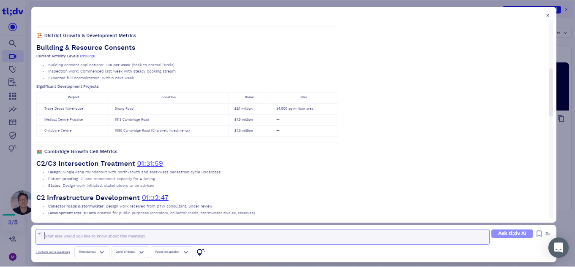Open the clips film icon in sidebar
This screenshot has height=267, width=575.
13,122
